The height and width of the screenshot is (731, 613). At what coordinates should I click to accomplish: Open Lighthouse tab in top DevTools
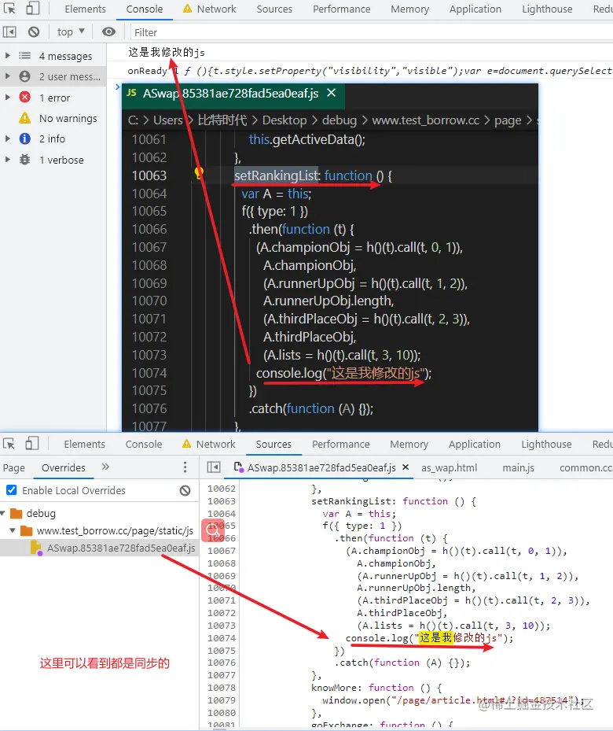[547, 9]
